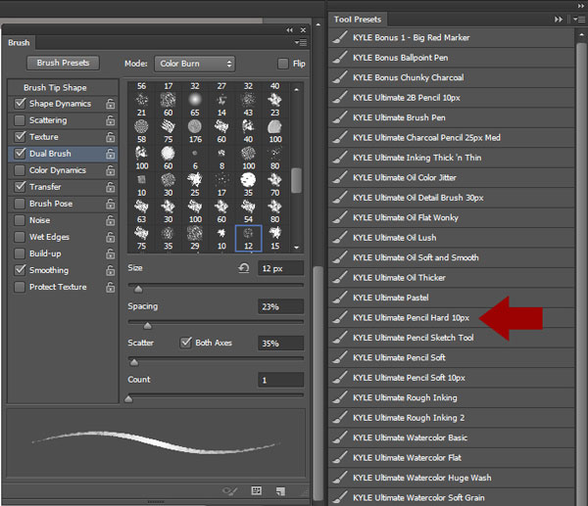Screen dimensions: 588x506
Task: Toggle the lock icon beside Dual Brush
Action: [110, 154]
